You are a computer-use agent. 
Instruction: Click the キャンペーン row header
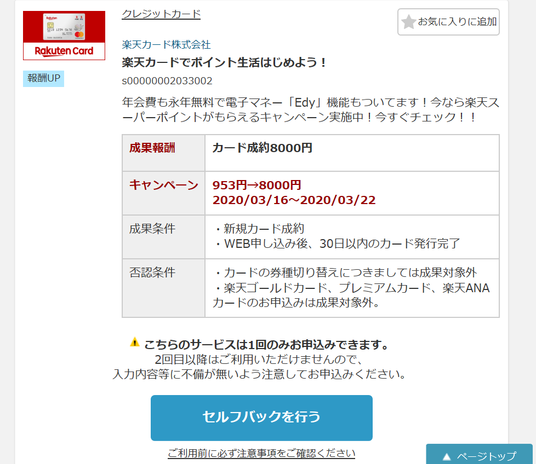coord(163,193)
